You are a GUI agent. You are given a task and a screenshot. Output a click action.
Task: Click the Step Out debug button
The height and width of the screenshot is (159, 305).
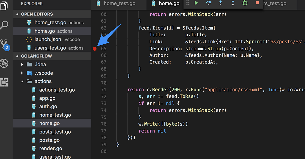pos(233,3)
